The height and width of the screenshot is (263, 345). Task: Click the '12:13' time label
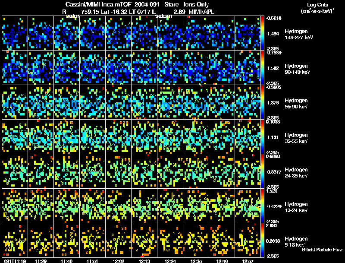[144, 261]
